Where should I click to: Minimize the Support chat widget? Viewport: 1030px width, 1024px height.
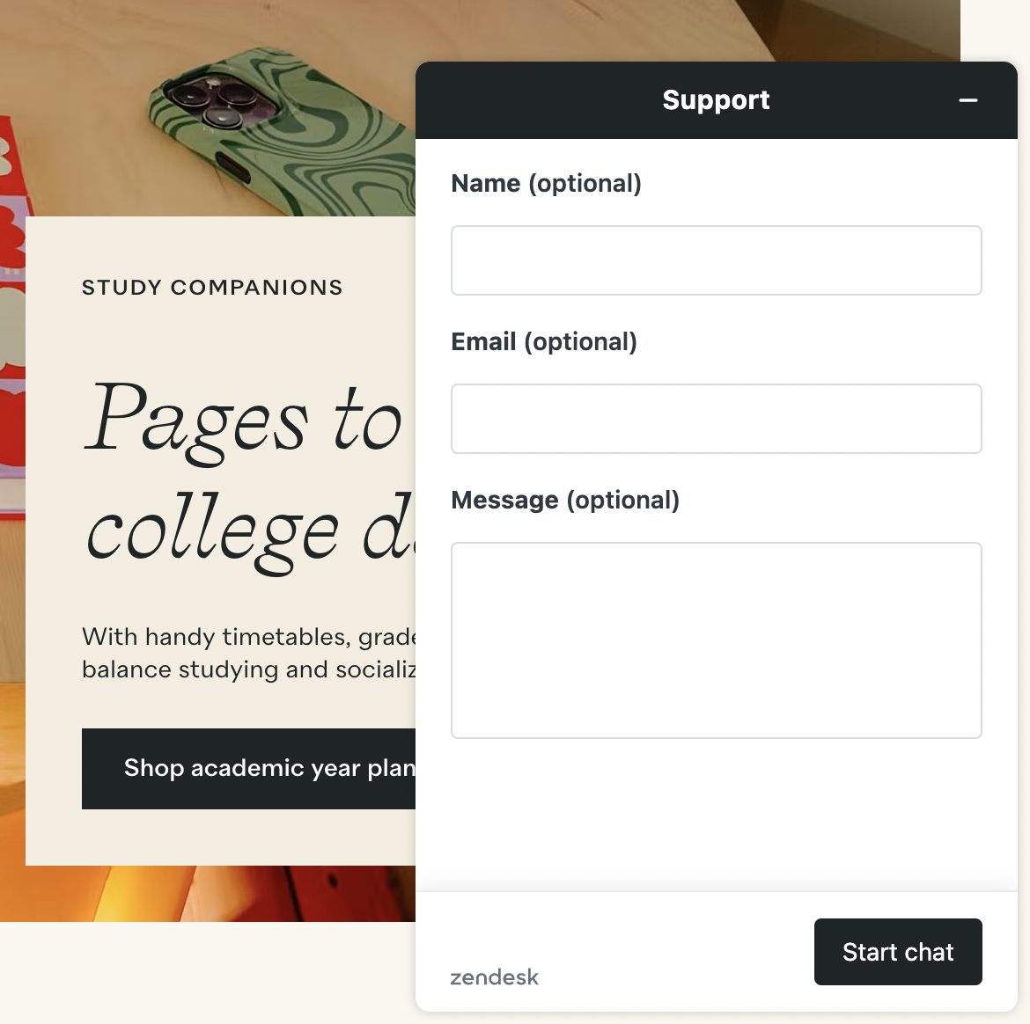click(968, 100)
